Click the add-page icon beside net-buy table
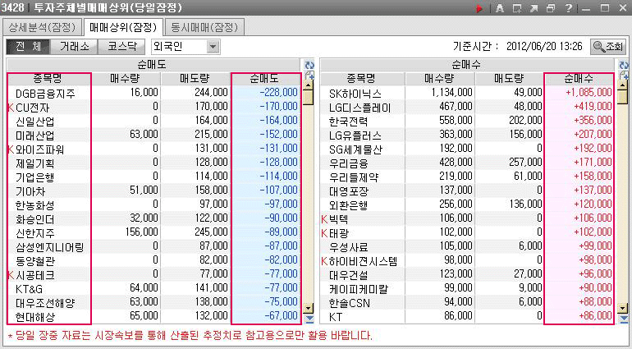Screen dimensions: 632x349 624,75
